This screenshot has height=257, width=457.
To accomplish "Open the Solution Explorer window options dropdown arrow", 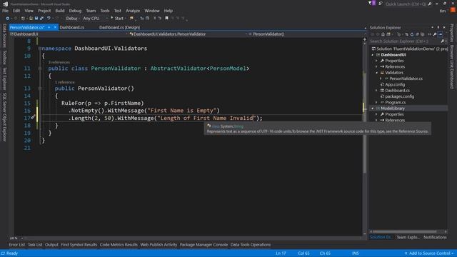I will [x=432, y=28].
